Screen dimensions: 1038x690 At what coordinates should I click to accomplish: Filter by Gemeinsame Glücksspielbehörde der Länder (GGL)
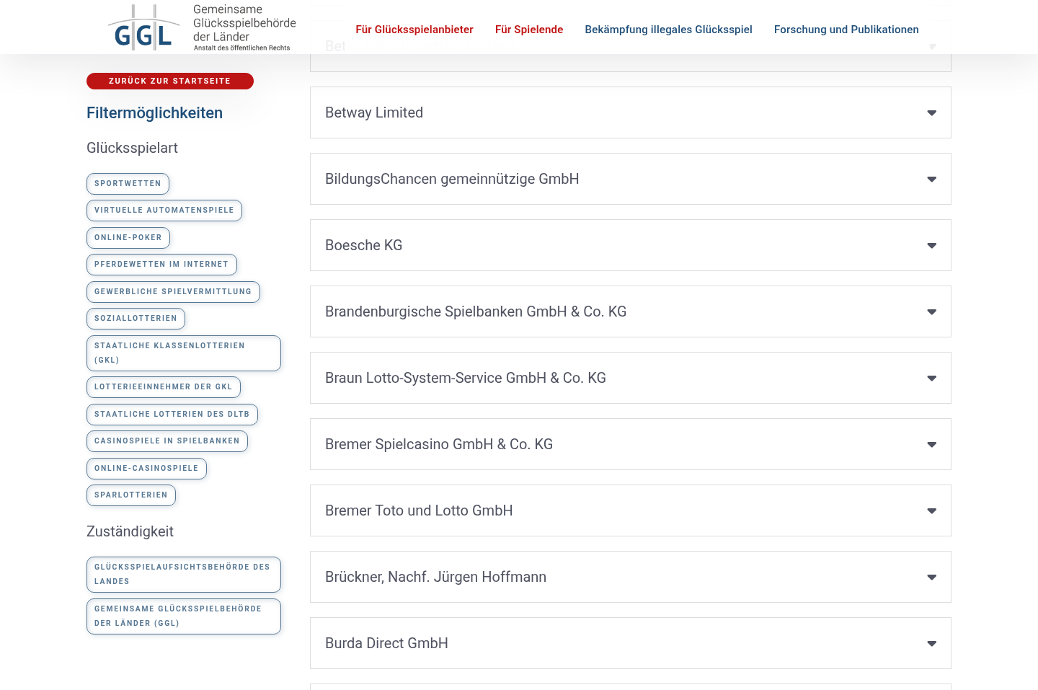click(184, 616)
